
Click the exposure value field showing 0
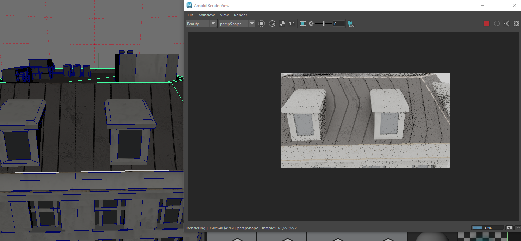[339, 24]
